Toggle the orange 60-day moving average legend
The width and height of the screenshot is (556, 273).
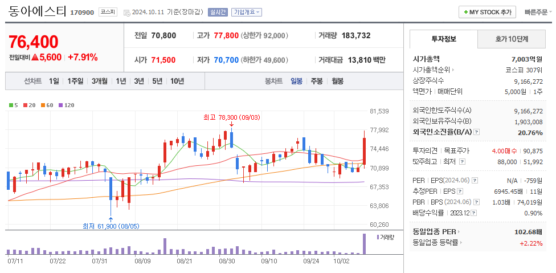(x=43, y=105)
